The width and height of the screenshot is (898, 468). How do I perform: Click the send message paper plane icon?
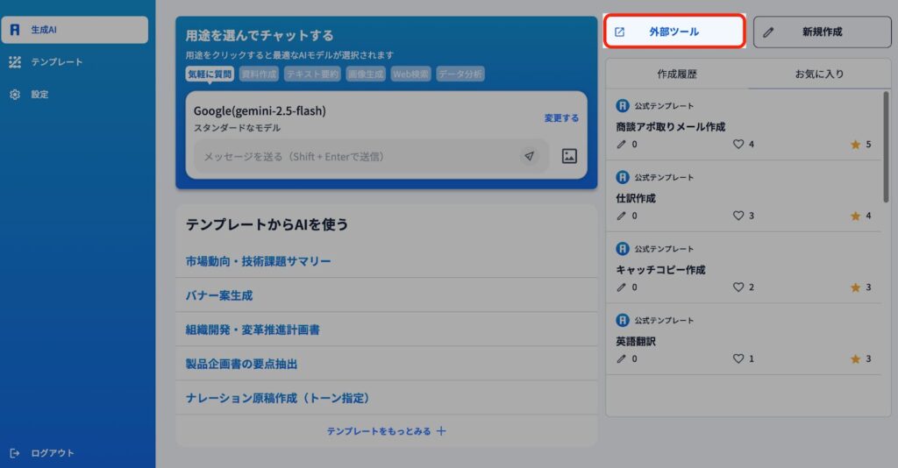point(529,156)
